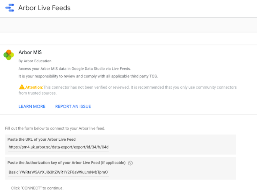Focus the Arbor Live Feed URL field
This screenshot has width=257, height=196.
point(58,147)
